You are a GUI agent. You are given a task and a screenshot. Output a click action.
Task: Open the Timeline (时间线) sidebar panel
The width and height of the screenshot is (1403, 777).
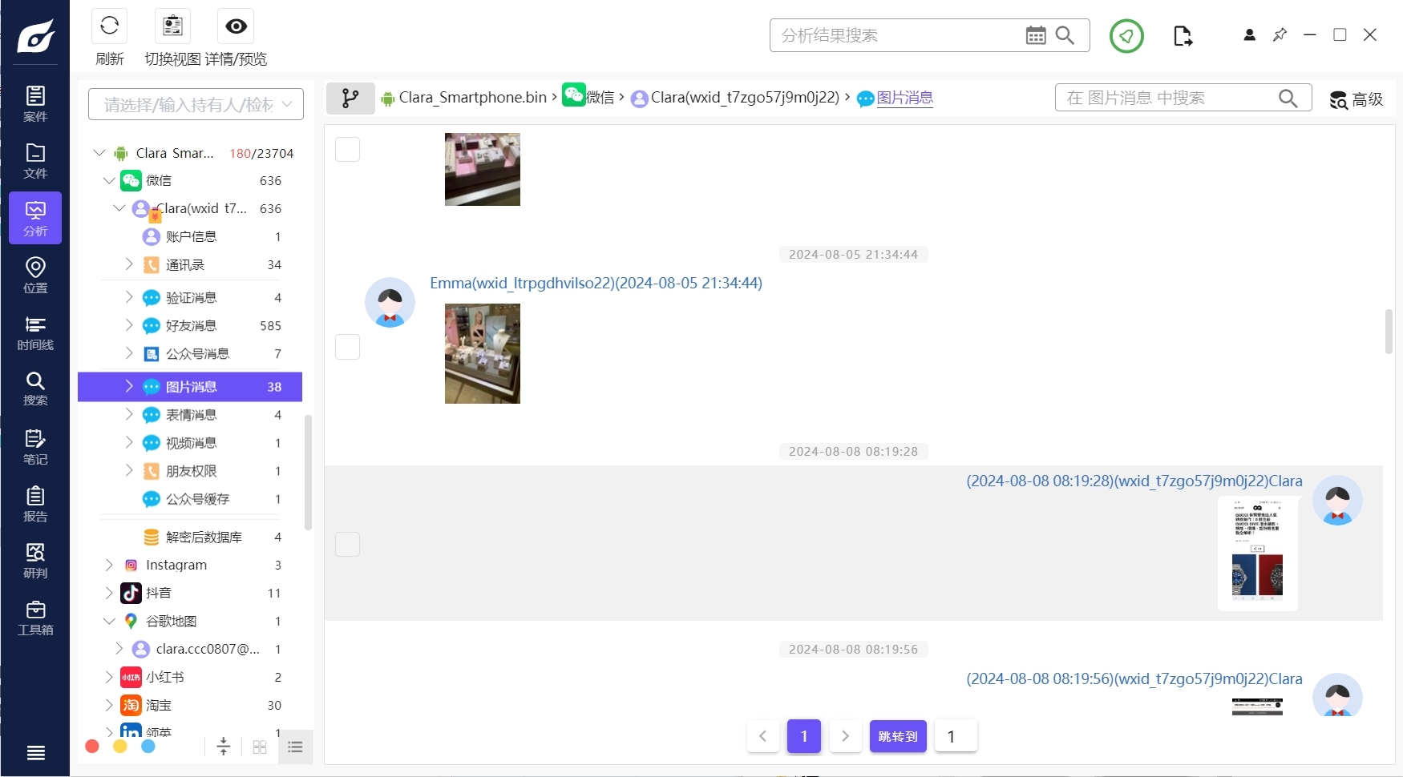[35, 332]
